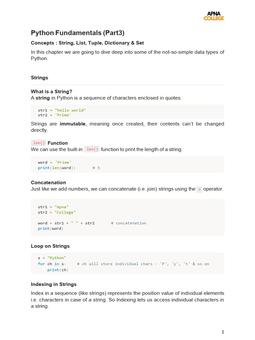This screenshot has width=255, height=340.
Task: Click the bold word "immutable"
Action: tap(73, 124)
